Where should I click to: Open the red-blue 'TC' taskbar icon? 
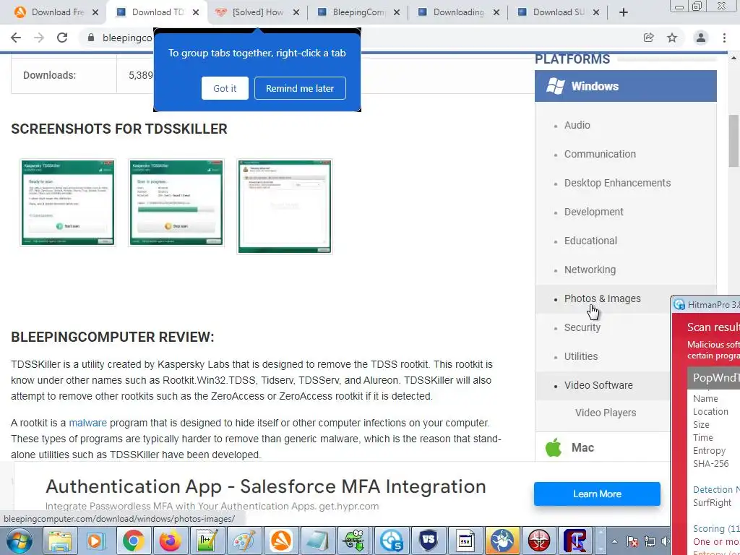575,541
